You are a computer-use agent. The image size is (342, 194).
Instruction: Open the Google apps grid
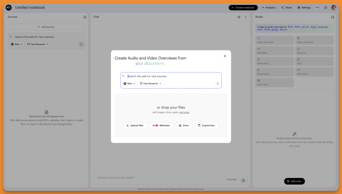click(326, 8)
